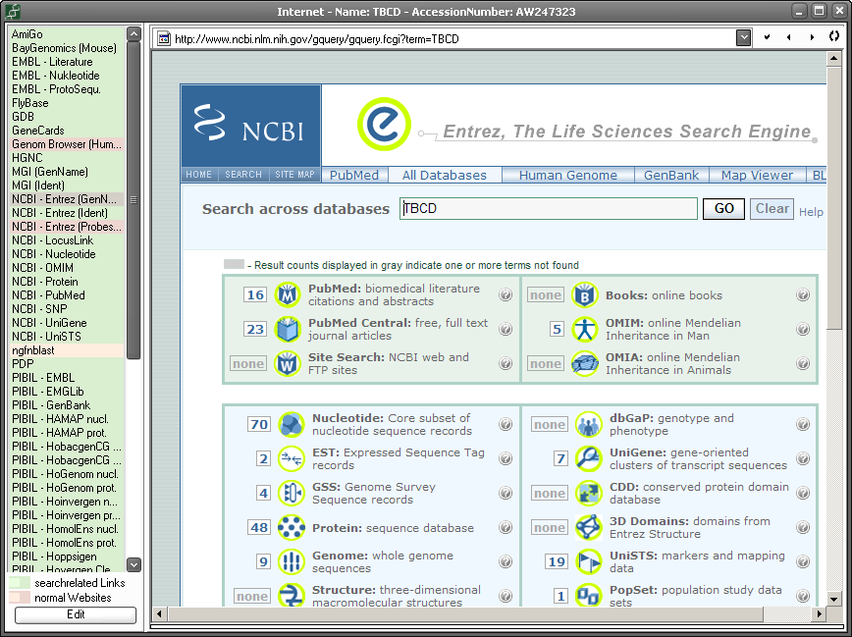This screenshot has width=852, height=637.
Task: Click the web page vertical scrollbar thumb
Action: coord(833,197)
